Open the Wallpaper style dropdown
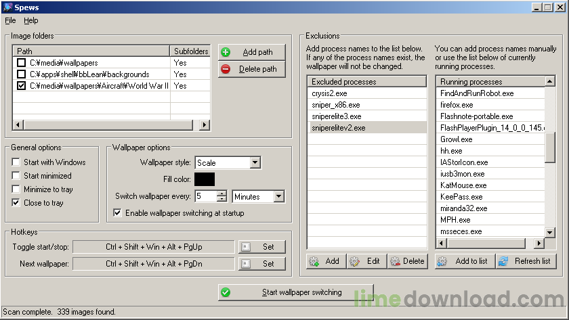 (x=255, y=162)
